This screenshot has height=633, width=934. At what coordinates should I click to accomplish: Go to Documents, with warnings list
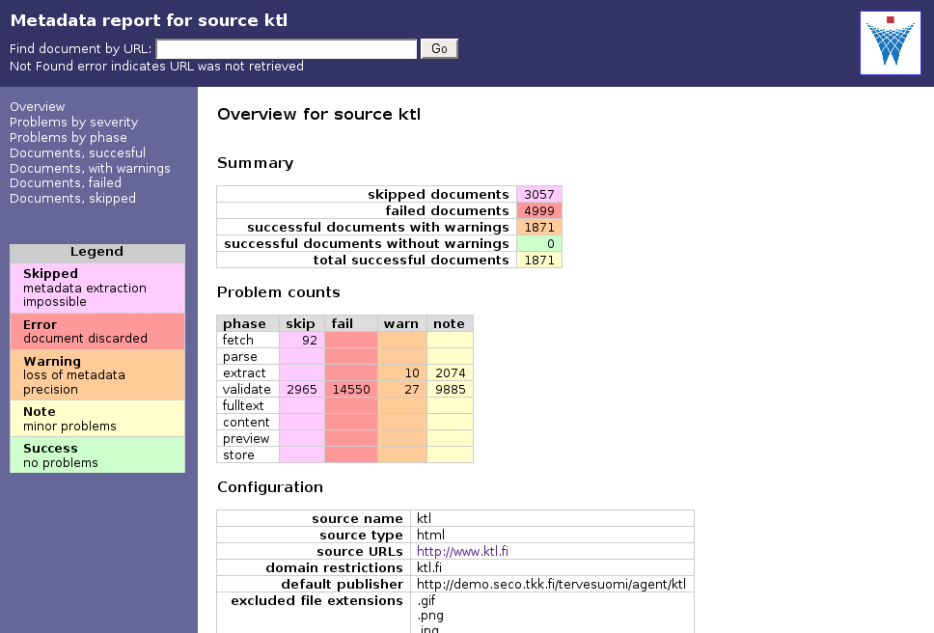pos(90,169)
